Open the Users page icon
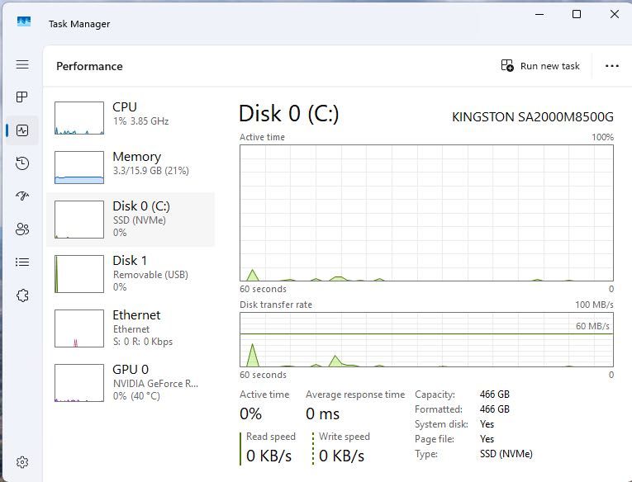 tap(22, 229)
